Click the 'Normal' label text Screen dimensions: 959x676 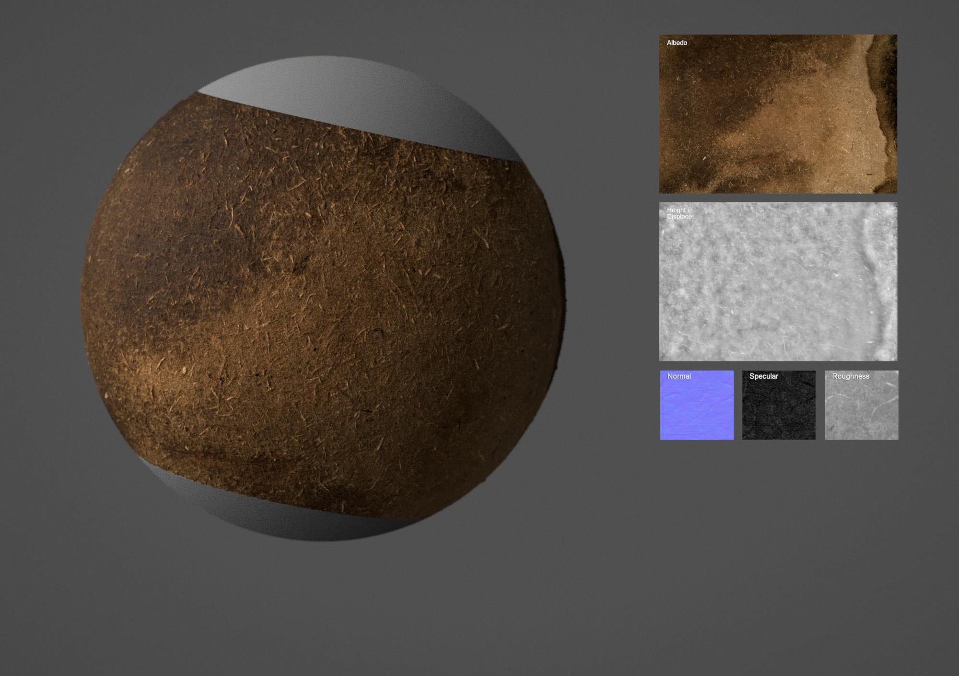679,376
